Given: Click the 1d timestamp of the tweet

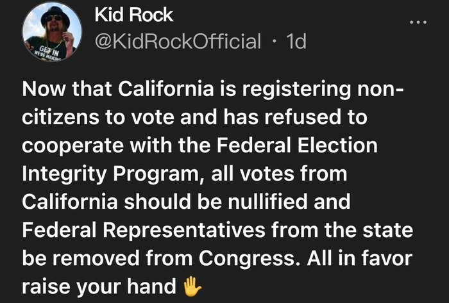Looking at the screenshot, I should click(296, 42).
